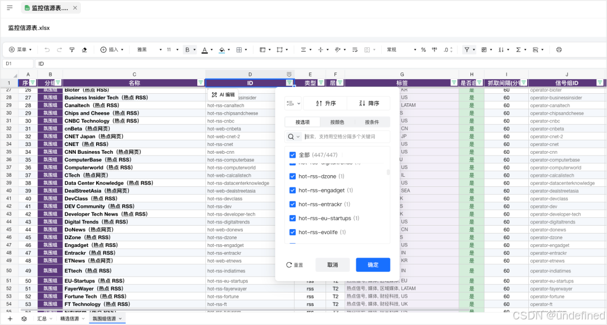Uncheck hot-rss-evolife checkbox
The height and width of the screenshot is (325, 607).
(x=293, y=232)
